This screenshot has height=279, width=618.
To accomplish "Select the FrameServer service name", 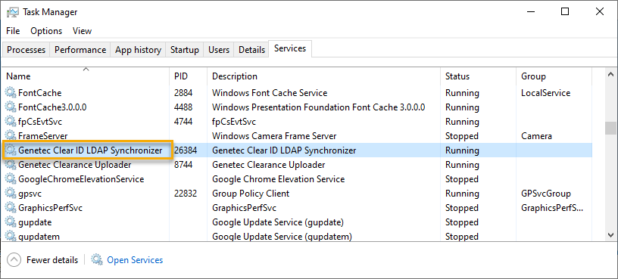I will tap(43, 136).
